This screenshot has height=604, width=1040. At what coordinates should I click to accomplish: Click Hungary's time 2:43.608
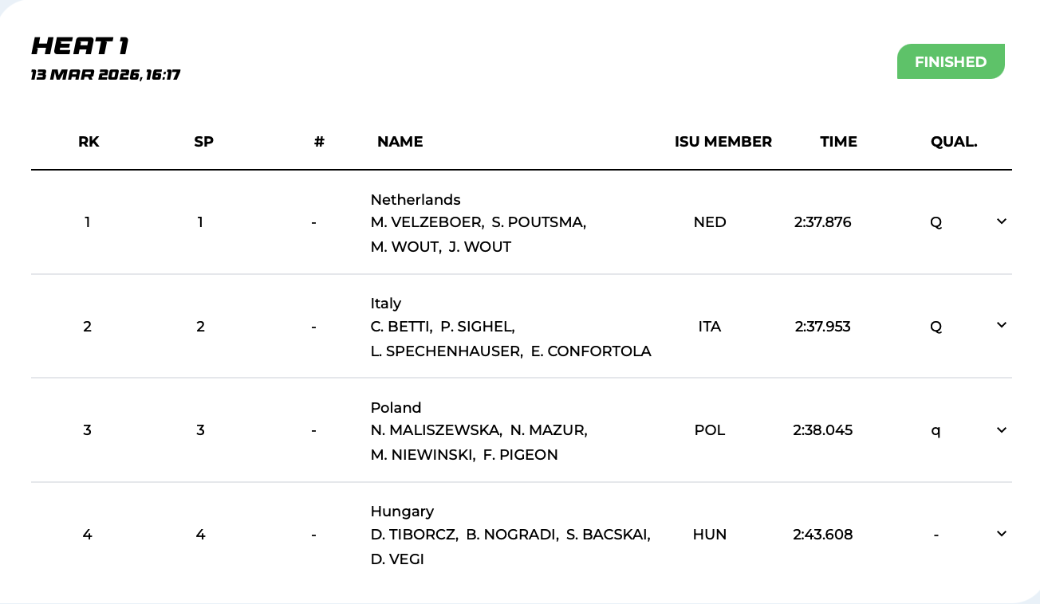click(x=822, y=534)
